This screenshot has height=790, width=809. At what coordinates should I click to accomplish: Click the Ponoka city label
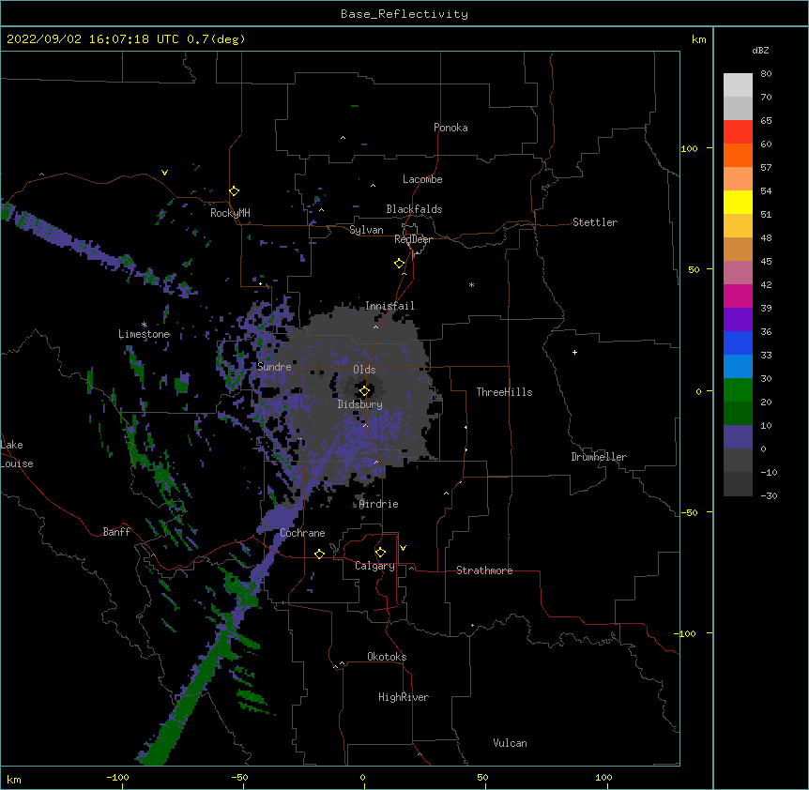pyautogui.click(x=450, y=128)
